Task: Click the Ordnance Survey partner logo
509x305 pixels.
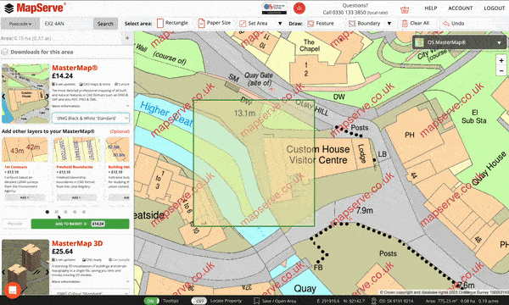Action: coord(274,8)
